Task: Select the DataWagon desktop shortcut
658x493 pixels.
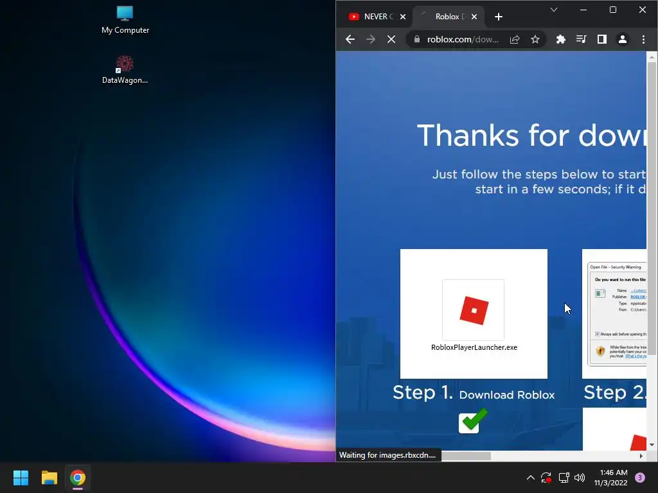Action: point(125,70)
